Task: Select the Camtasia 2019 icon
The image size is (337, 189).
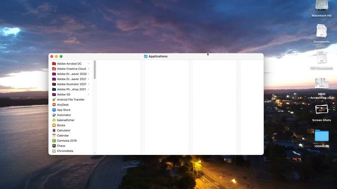Action: 54,141
